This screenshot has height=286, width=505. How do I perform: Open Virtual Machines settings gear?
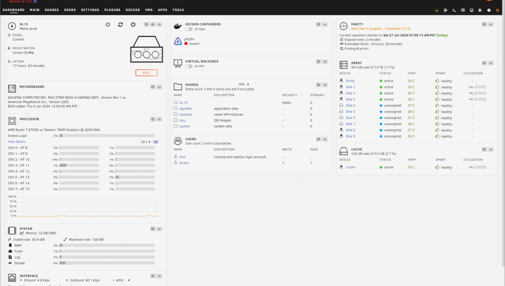(x=319, y=61)
